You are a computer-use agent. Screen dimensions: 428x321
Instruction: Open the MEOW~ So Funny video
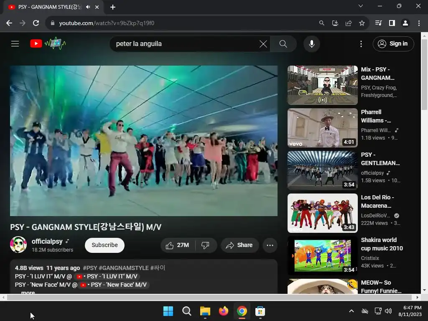tap(322, 286)
